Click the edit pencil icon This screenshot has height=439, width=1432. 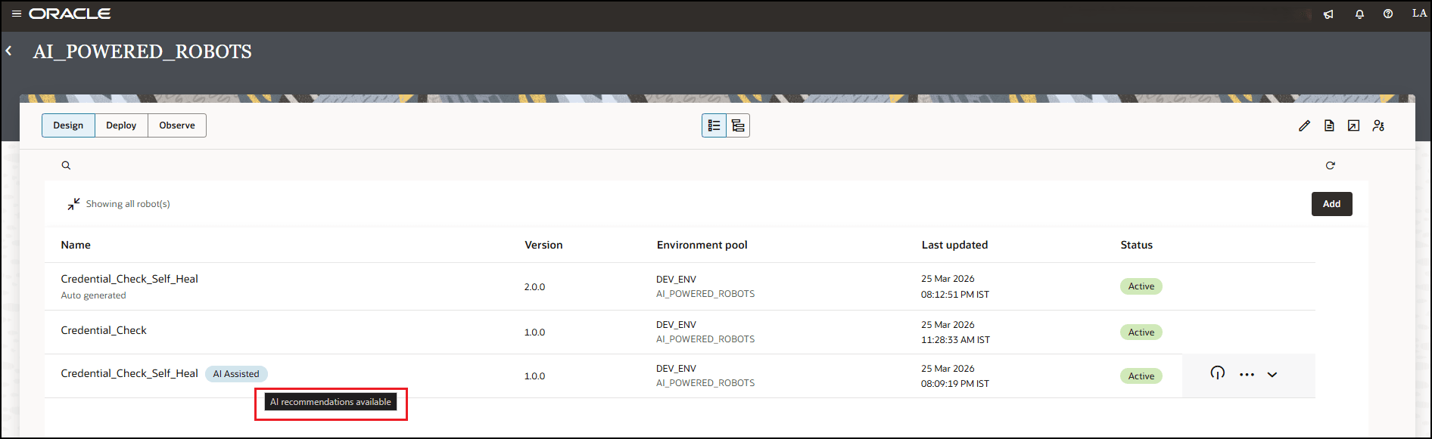click(1304, 125)
